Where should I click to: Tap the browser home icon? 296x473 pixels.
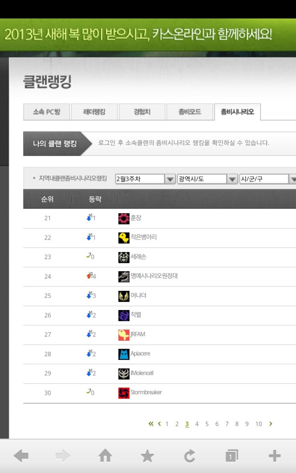click(105, 456)
